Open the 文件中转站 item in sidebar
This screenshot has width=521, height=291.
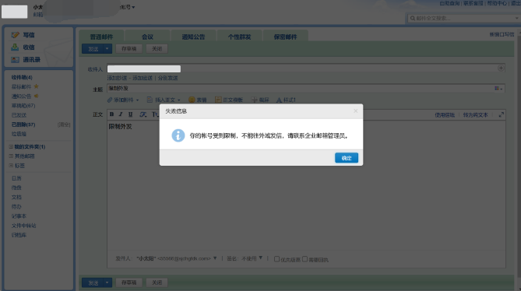(x=23, y=226)
